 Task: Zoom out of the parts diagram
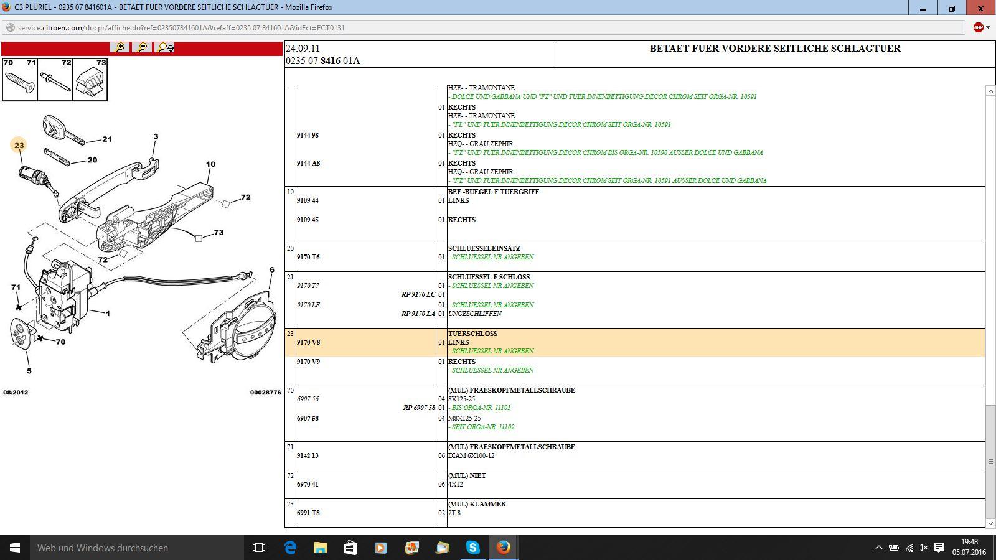[143, 47]
